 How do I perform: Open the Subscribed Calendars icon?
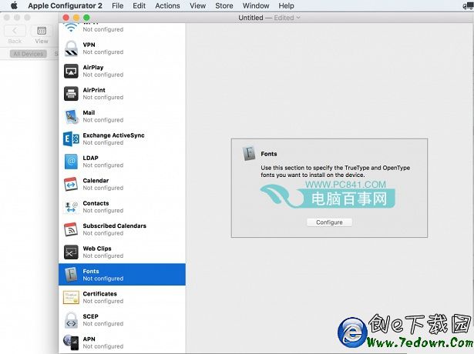71,229
